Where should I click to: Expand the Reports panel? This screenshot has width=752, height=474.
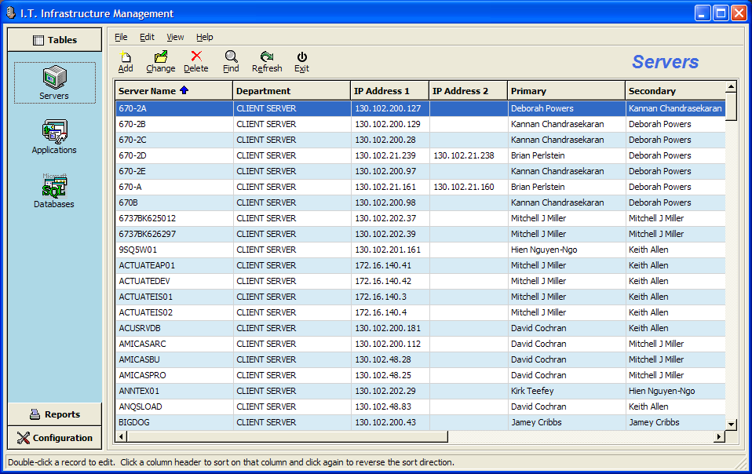(55, 414)
